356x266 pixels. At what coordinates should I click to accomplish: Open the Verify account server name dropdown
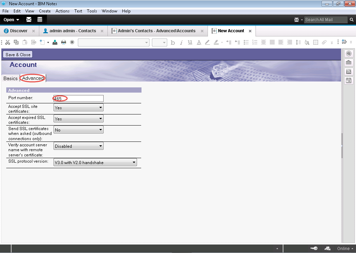[79, 146]
